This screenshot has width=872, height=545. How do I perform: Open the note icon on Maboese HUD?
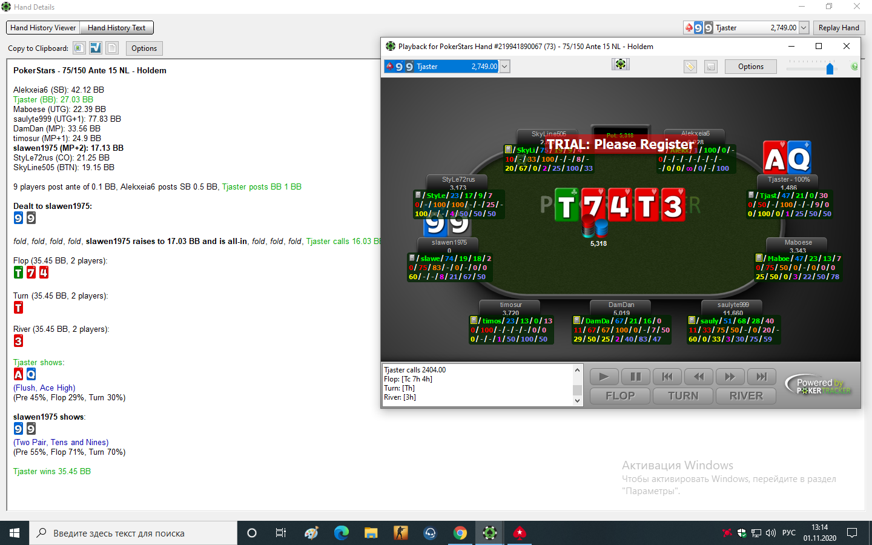[x=759, y=258]
